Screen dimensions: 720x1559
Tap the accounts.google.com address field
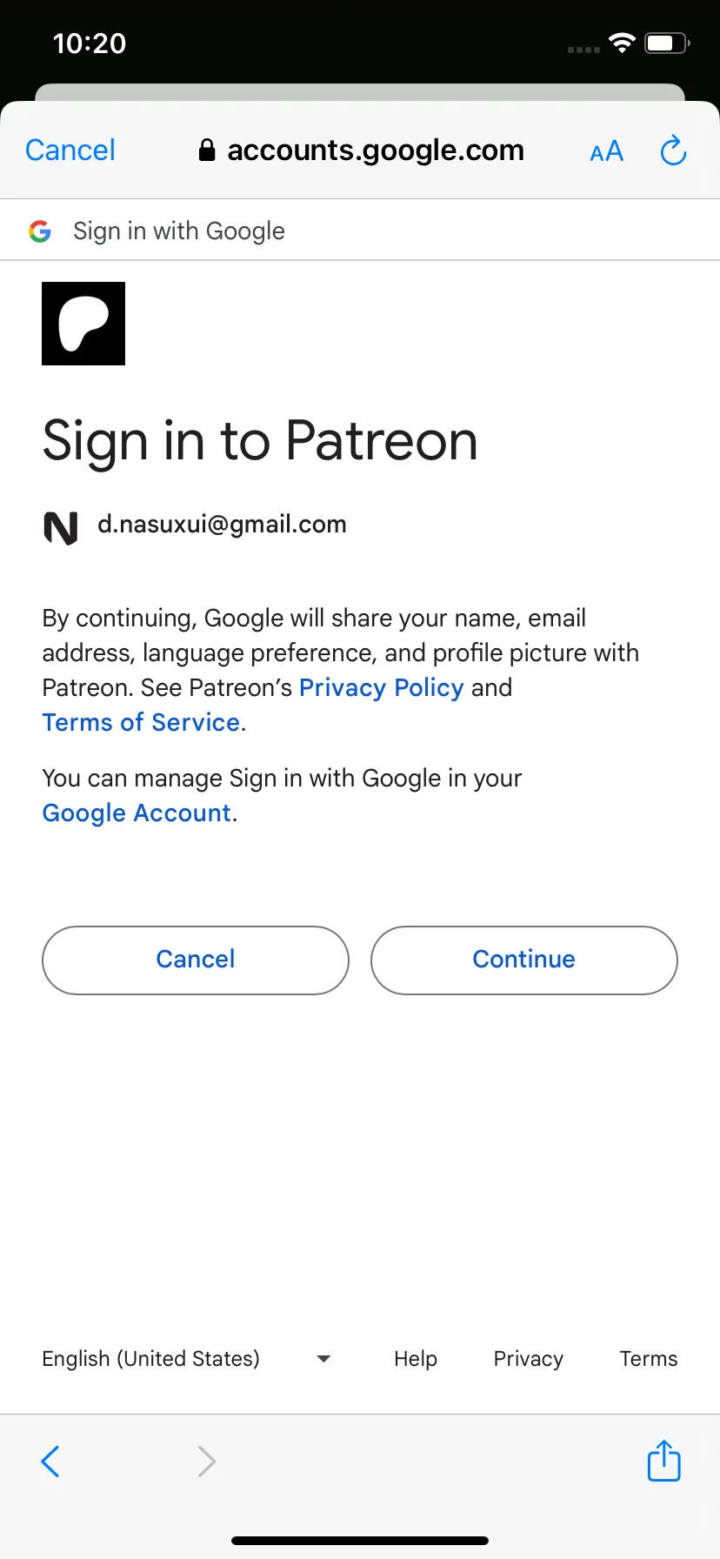(x=362, y=151)
